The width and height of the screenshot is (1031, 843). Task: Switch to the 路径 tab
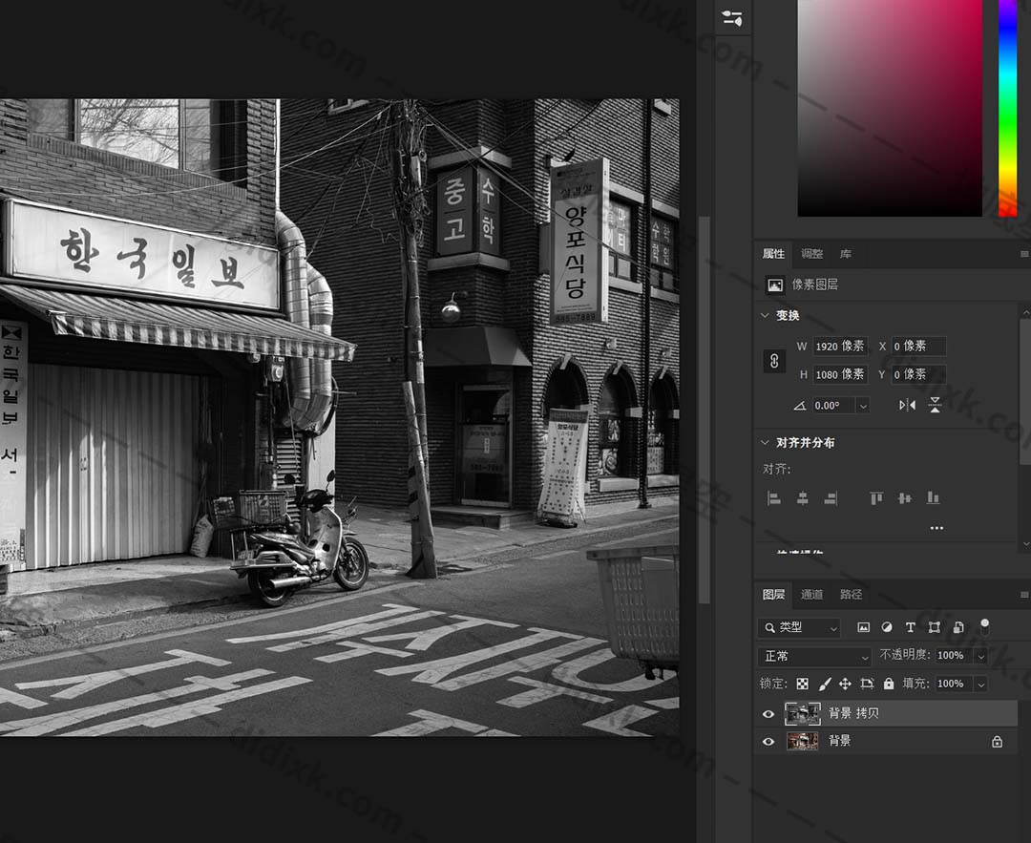point(851,595)
